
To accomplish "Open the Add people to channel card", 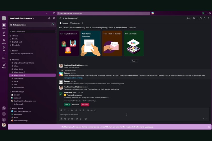I will (x=69, y=43).
